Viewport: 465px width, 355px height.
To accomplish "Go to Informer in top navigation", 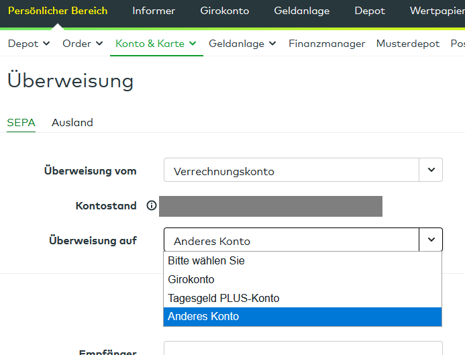I will pos(154,11).
